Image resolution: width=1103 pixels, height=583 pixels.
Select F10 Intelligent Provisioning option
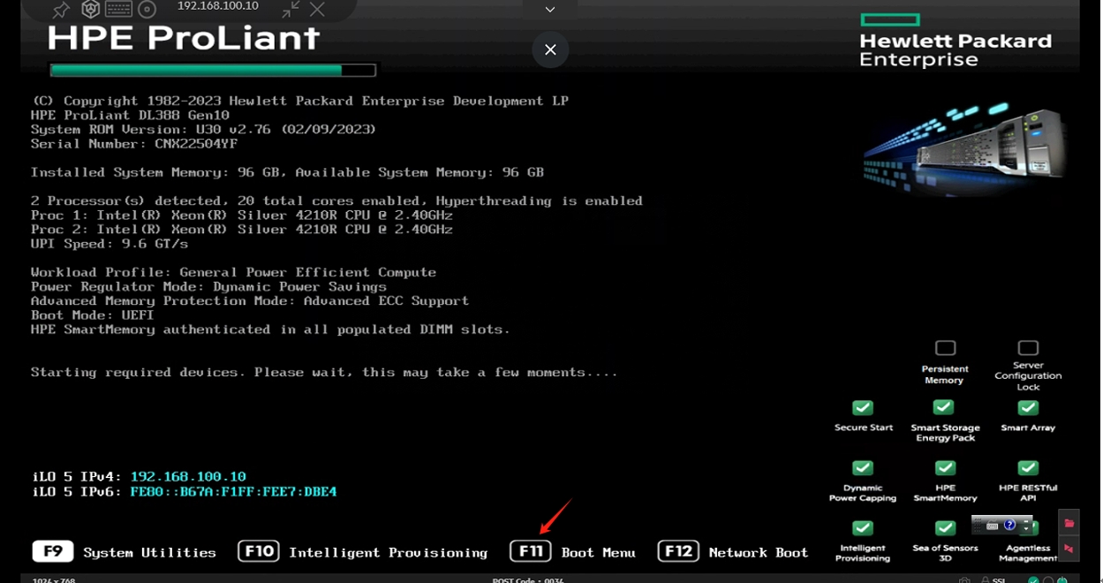(x=363, y=552)
